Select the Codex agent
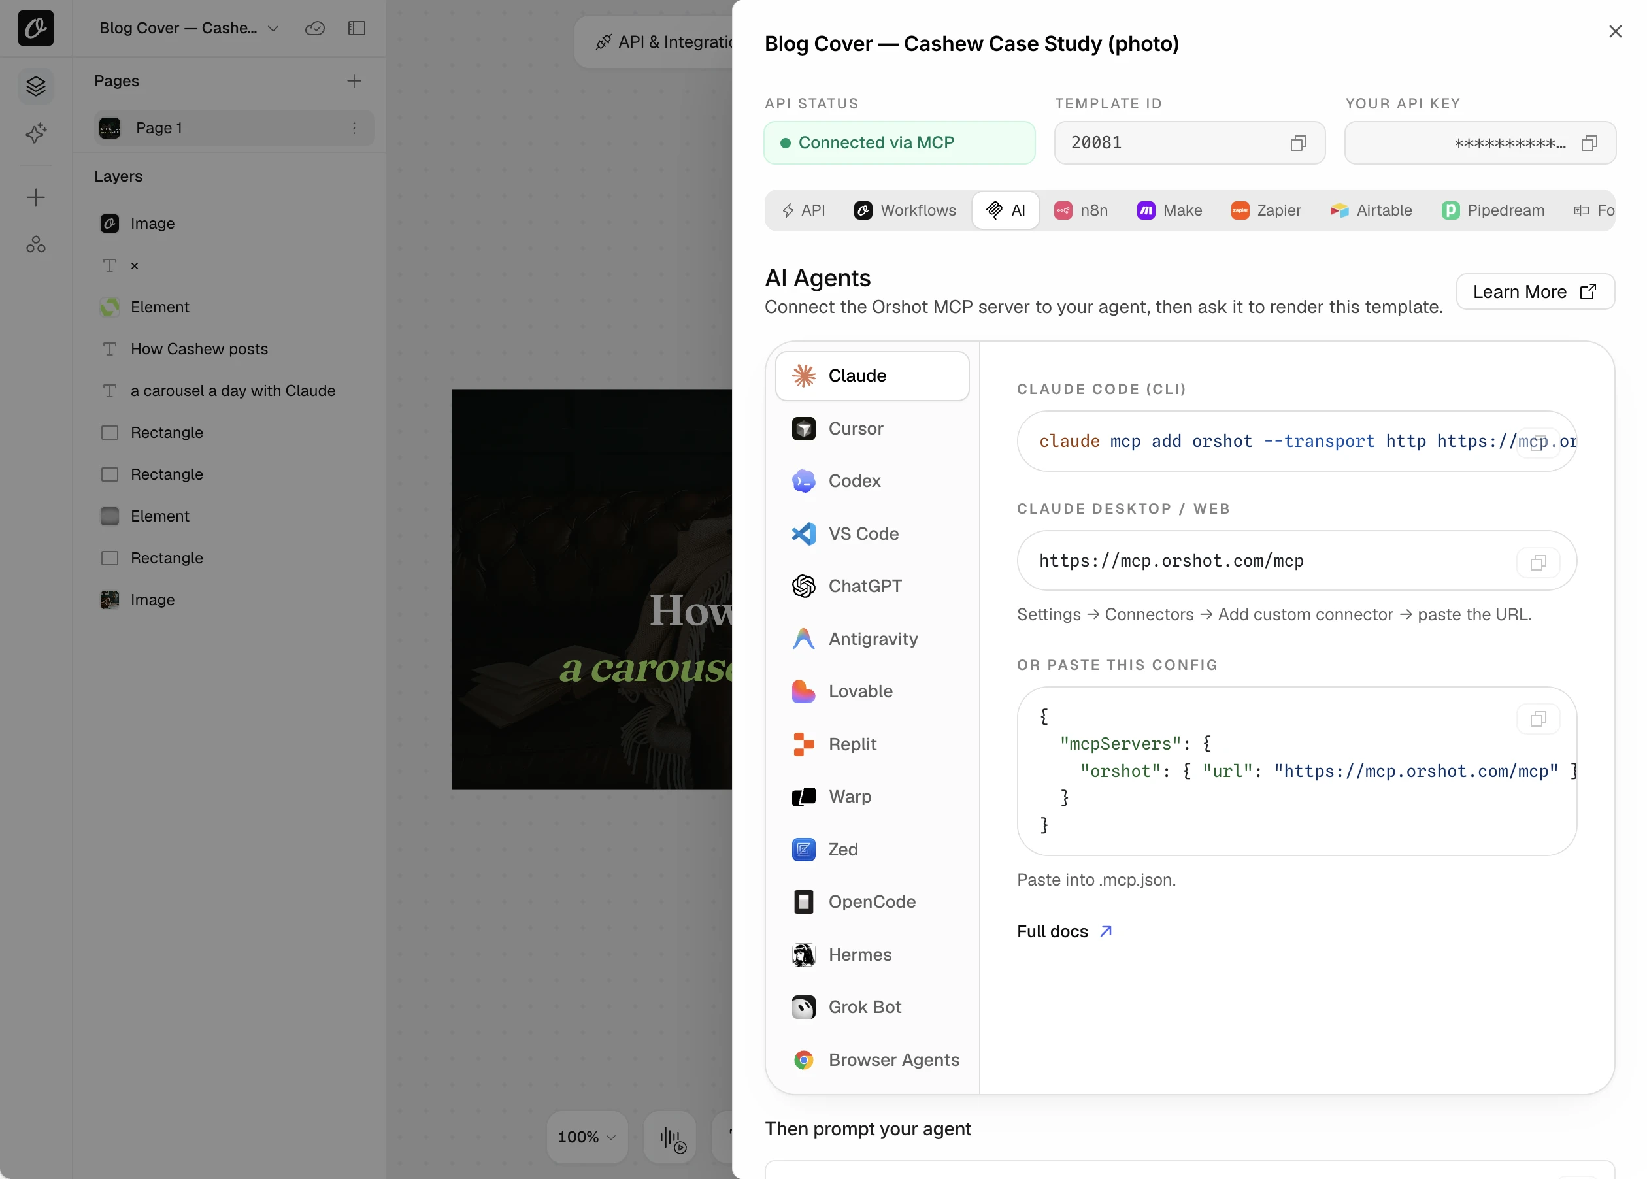1647x1179 pixels. [872, 480]
